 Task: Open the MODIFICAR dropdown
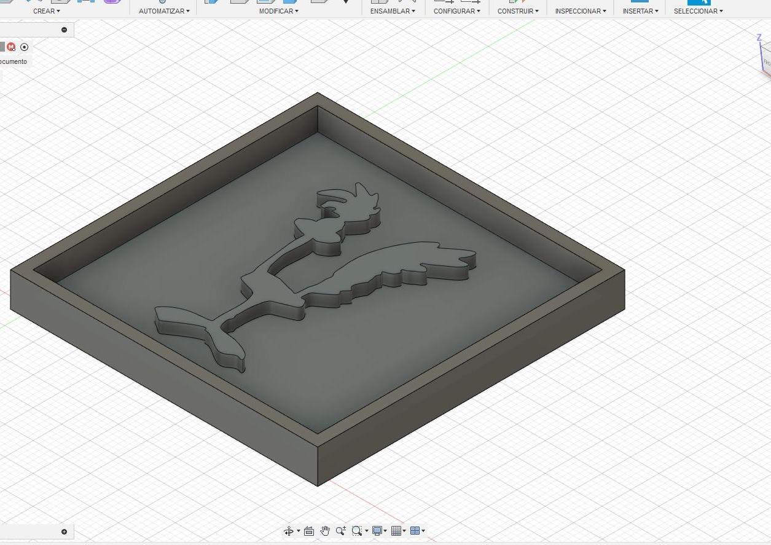click(x=276, y=10)
